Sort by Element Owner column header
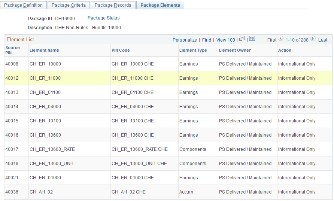Screen dimensions: 334x201 [235, 50]
